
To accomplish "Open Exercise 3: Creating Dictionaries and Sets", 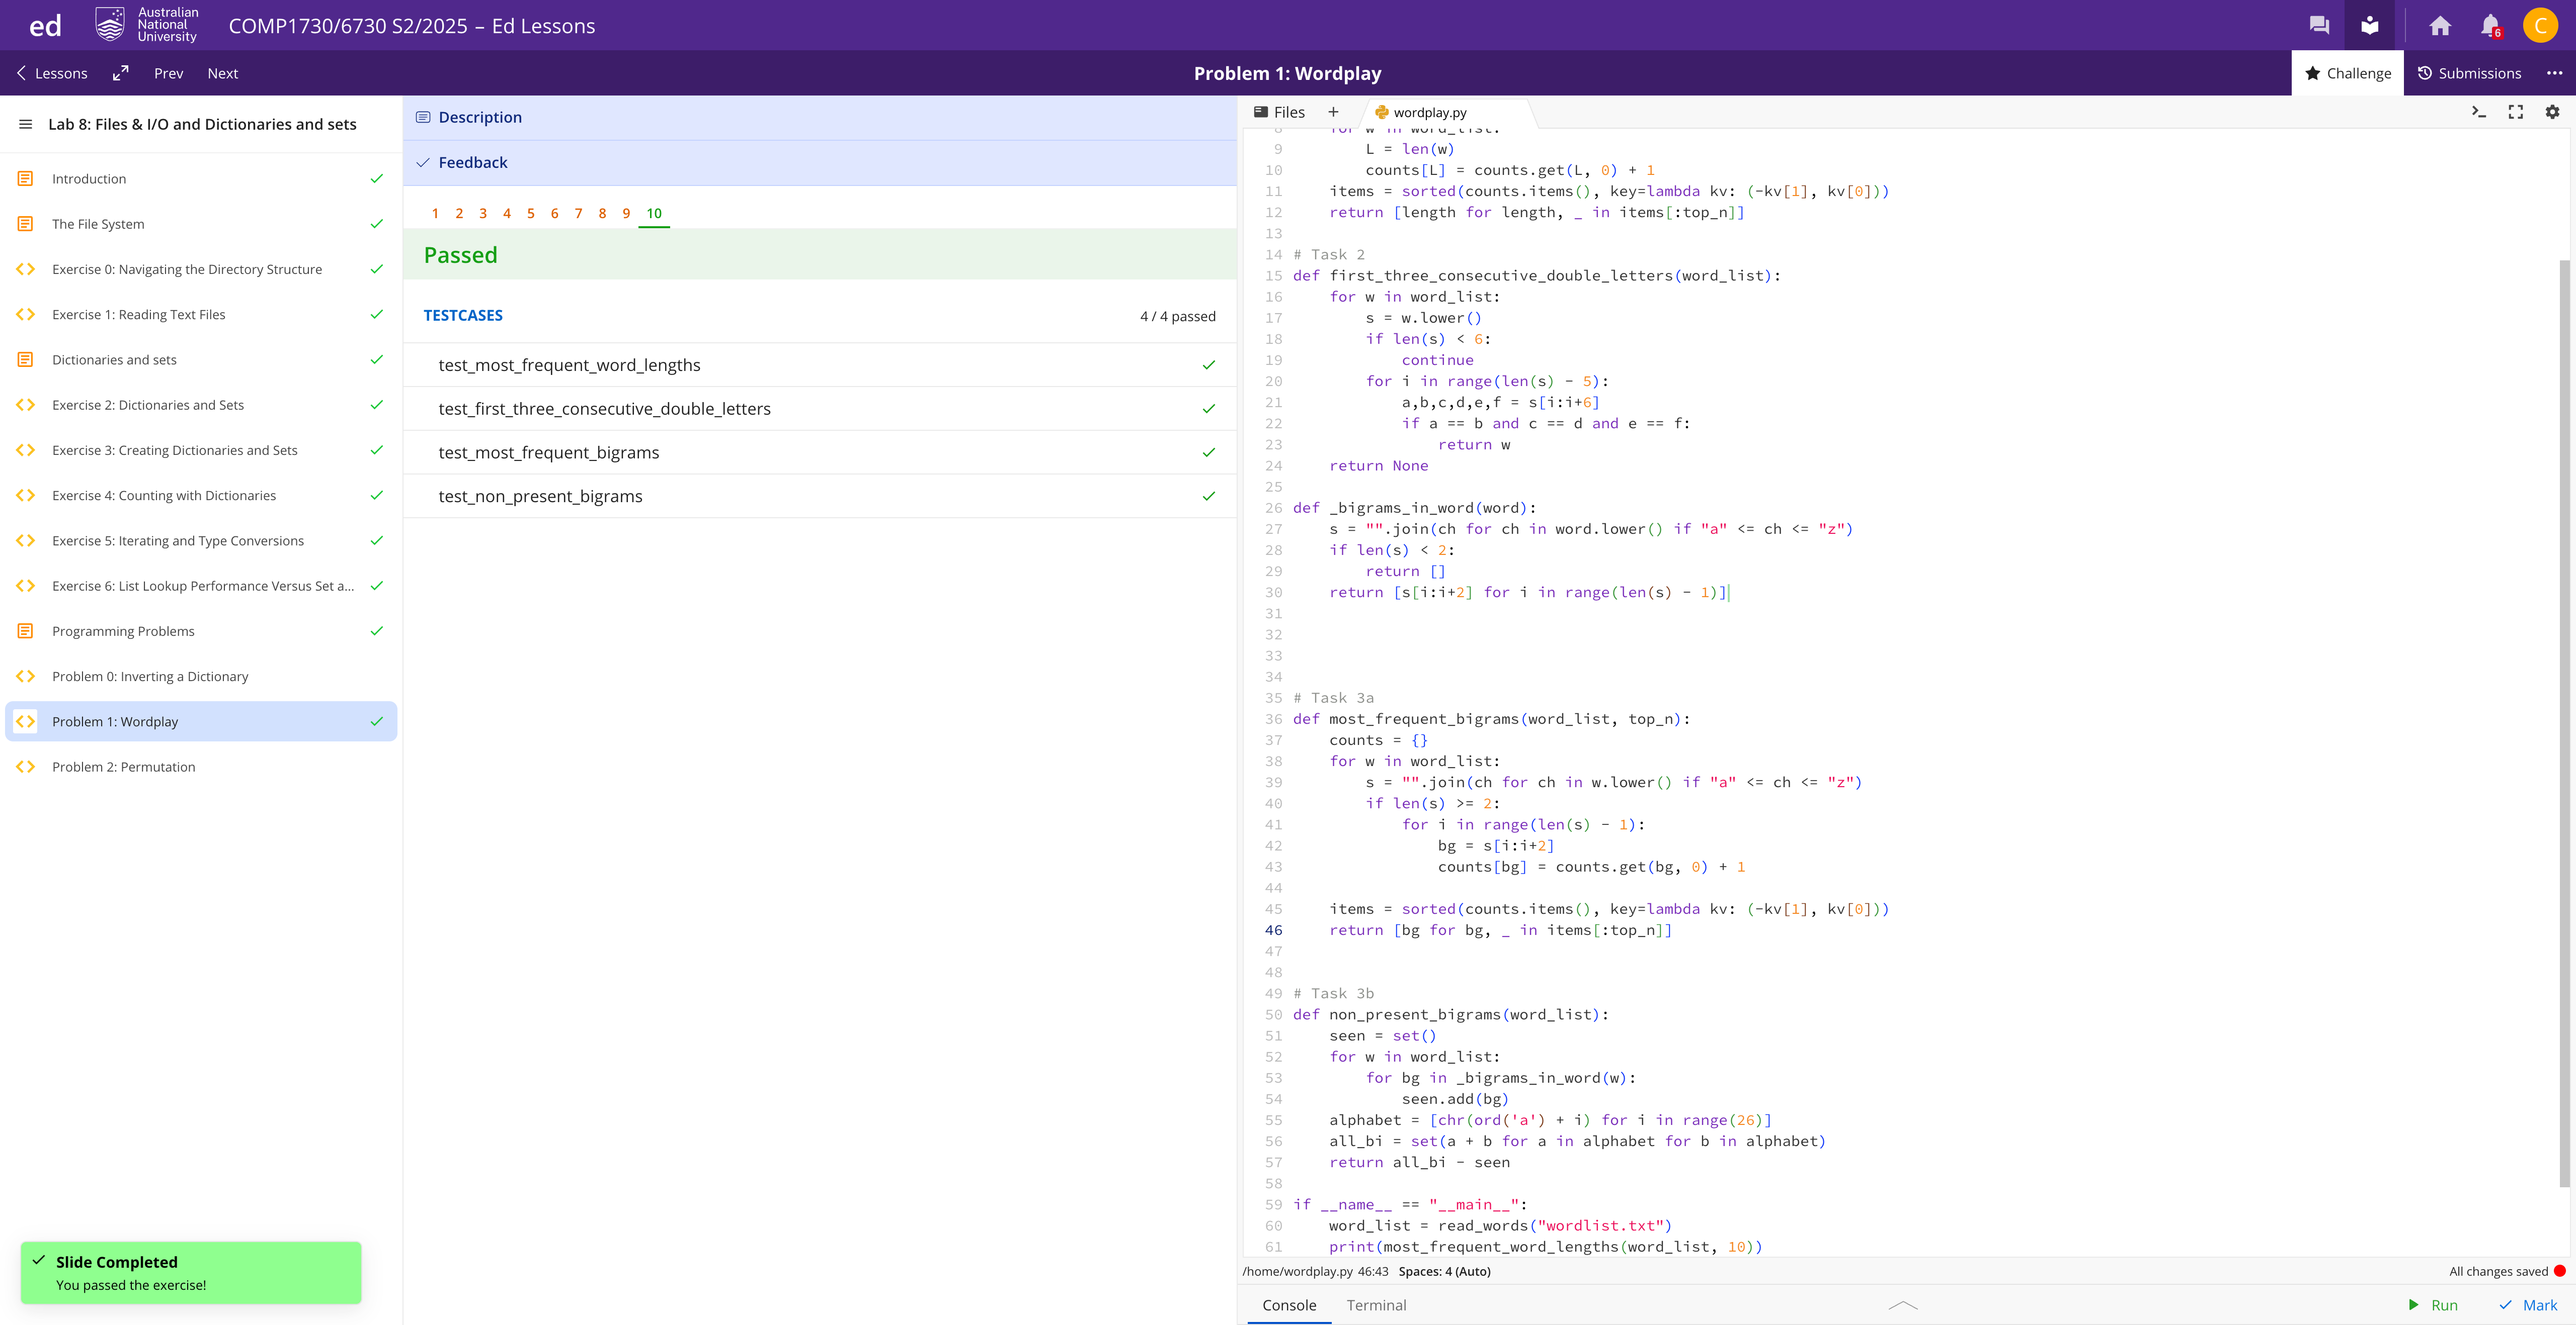I will 201,450.
